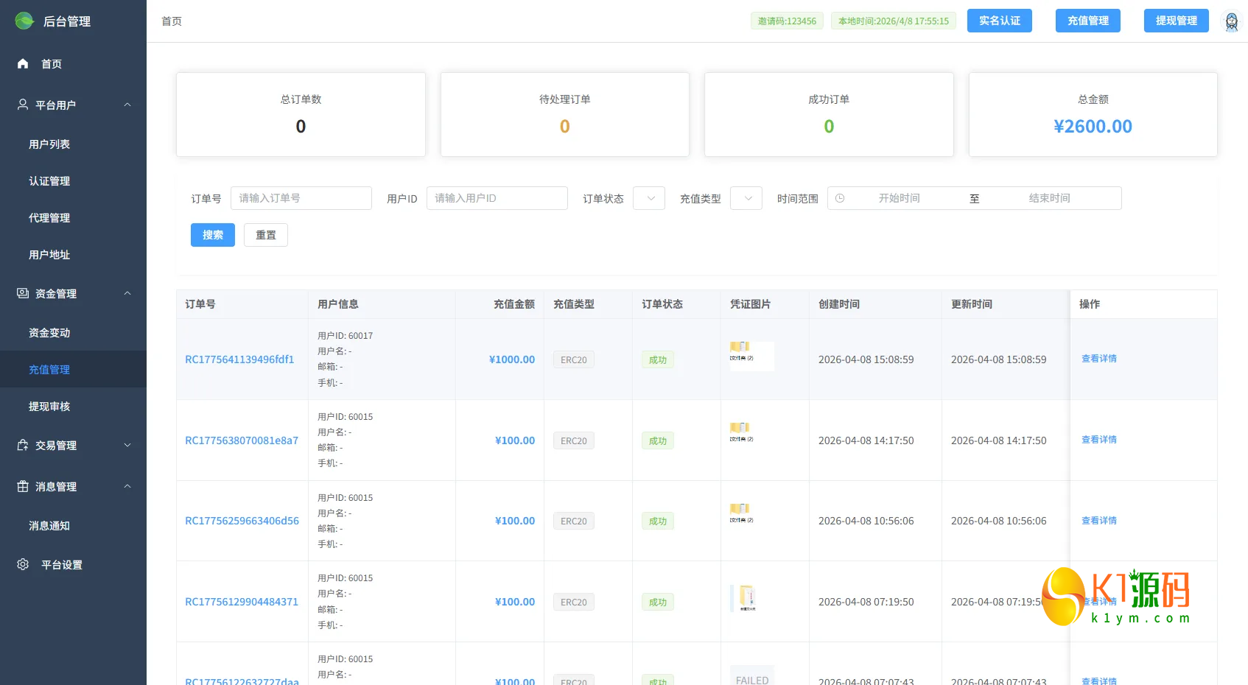Open voucher image of order RC1775641139496fdf1
Viewport: 1248px width, 685px height.
pos(751,356)
